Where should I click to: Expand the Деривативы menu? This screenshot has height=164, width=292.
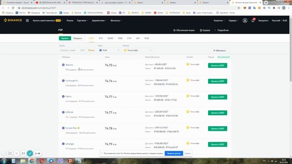(x=99, y=20)
